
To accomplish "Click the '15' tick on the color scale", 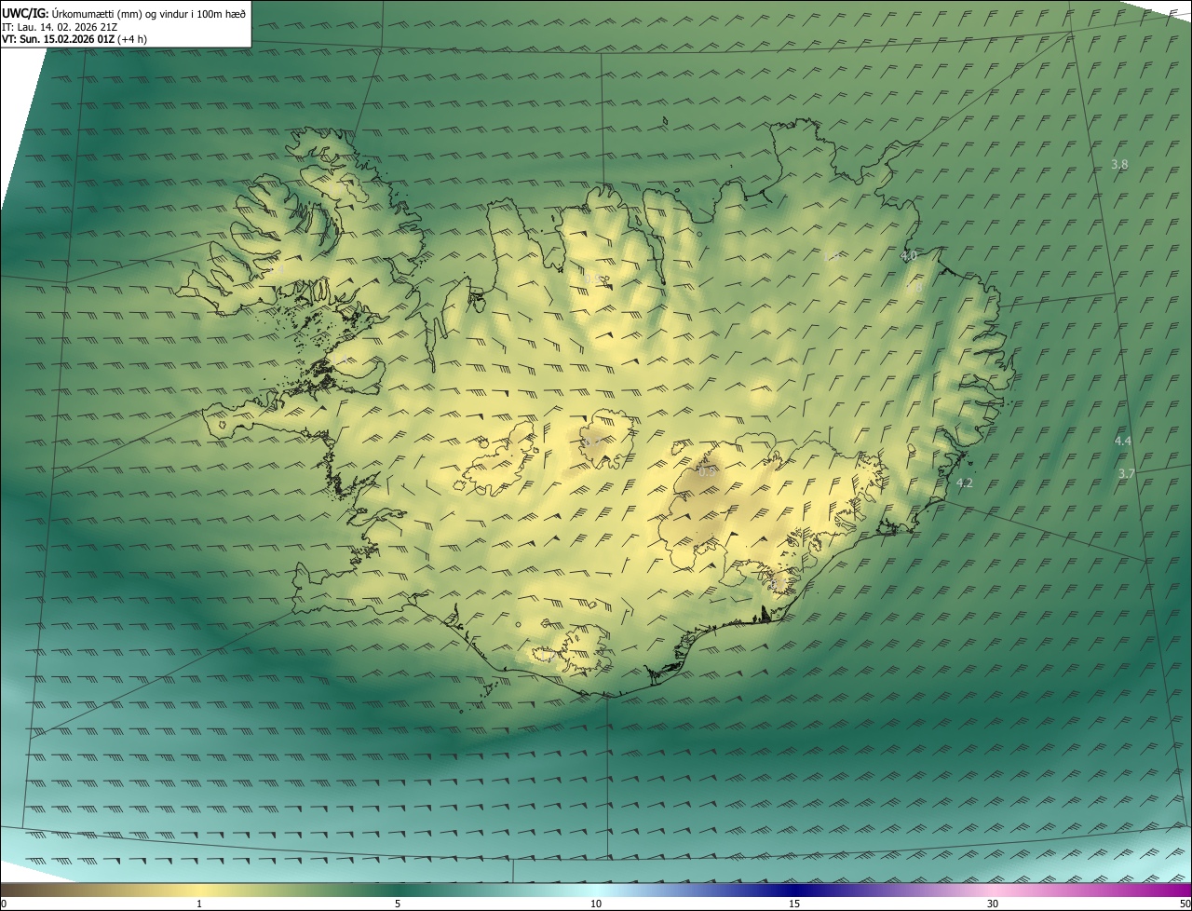I will coord(794,904).
